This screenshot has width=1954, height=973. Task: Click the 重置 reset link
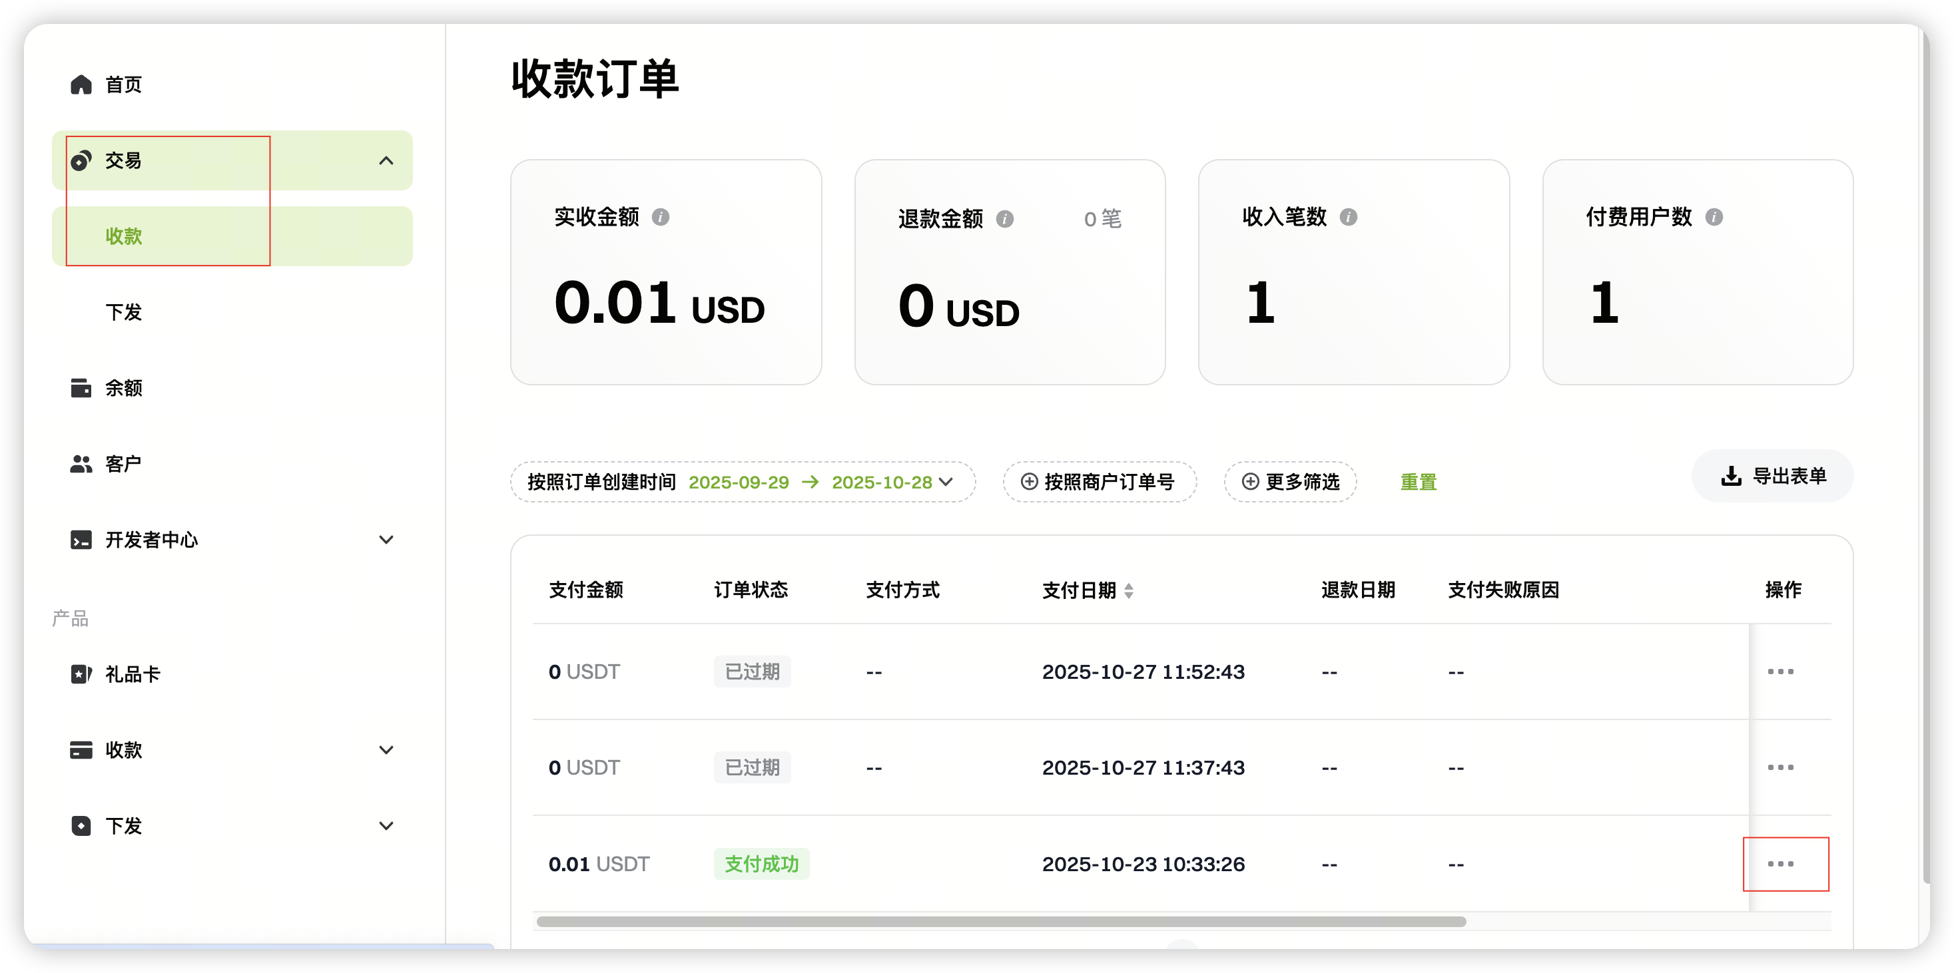(1418, 482)
